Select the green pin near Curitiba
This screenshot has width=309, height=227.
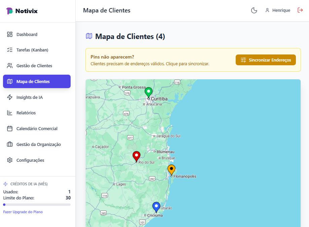149,91
